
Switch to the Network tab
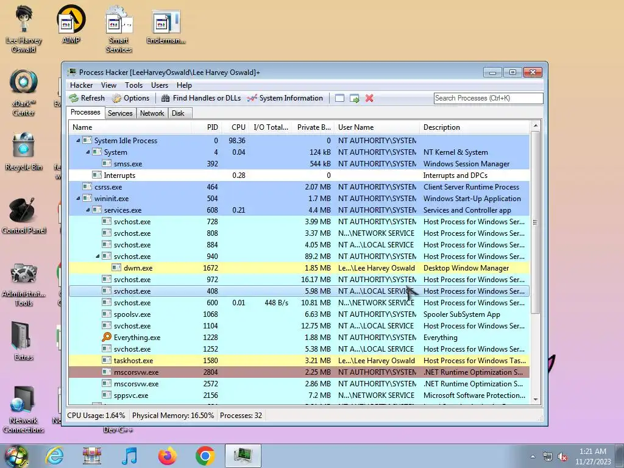152,113
